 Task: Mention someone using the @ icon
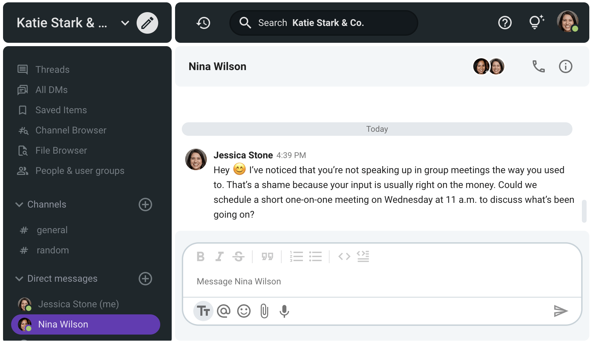click(x=224, y=311)
